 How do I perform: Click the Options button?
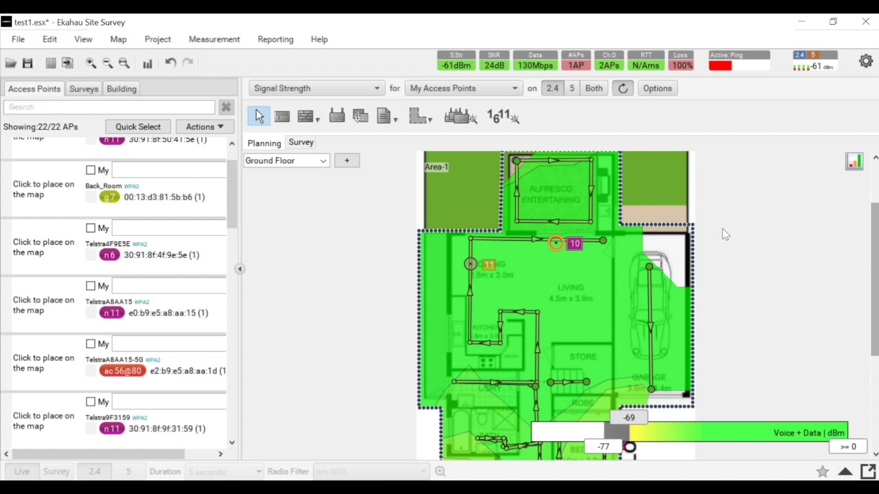pos(657,89)
